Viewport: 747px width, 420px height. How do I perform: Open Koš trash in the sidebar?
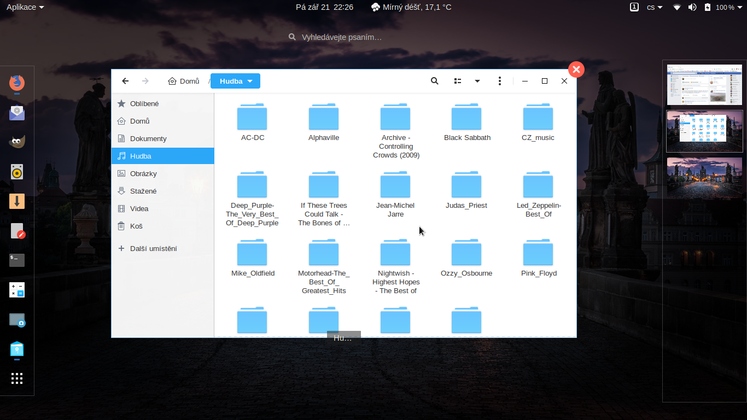[x=163, y=226]
